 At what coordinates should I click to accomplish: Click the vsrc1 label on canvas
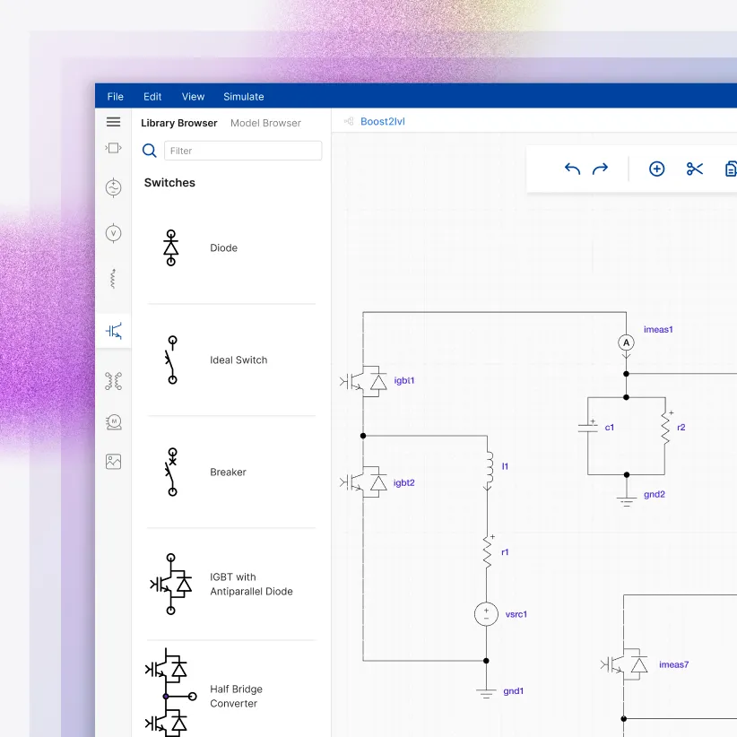[x=516, y=614]
